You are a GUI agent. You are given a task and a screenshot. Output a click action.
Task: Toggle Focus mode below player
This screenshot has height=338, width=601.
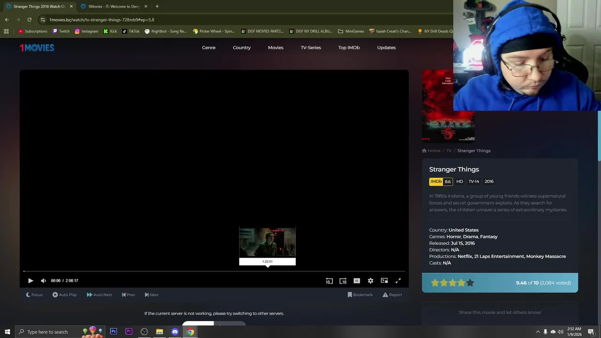[34, 295]
